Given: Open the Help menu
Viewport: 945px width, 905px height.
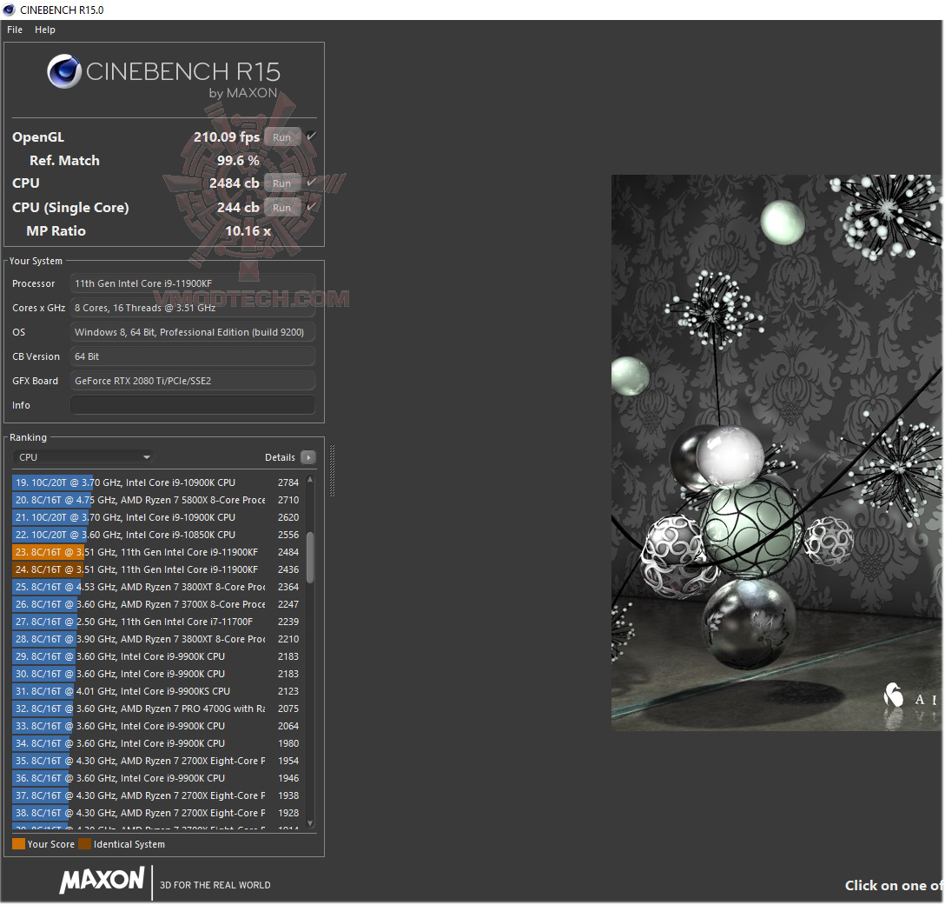Looking at the screenshot, I should [44, 30].
